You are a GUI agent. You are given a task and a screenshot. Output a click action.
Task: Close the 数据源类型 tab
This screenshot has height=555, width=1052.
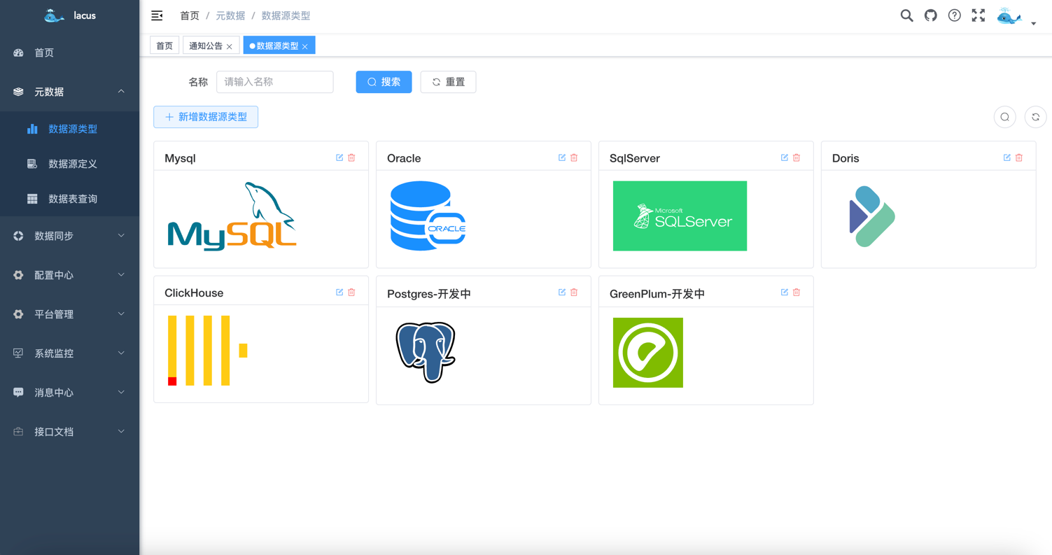tap(305, 46)
